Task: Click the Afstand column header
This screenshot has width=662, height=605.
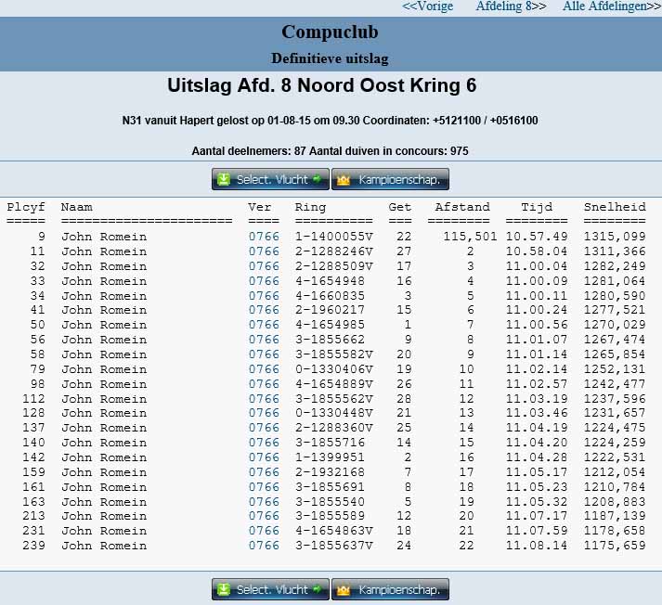Action: tap(462, 207)
